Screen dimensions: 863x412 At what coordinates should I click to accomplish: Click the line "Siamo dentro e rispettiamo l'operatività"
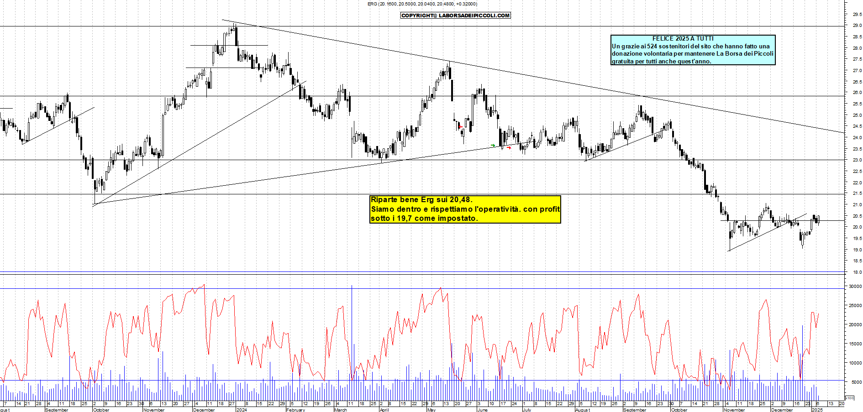pos(465,209)
